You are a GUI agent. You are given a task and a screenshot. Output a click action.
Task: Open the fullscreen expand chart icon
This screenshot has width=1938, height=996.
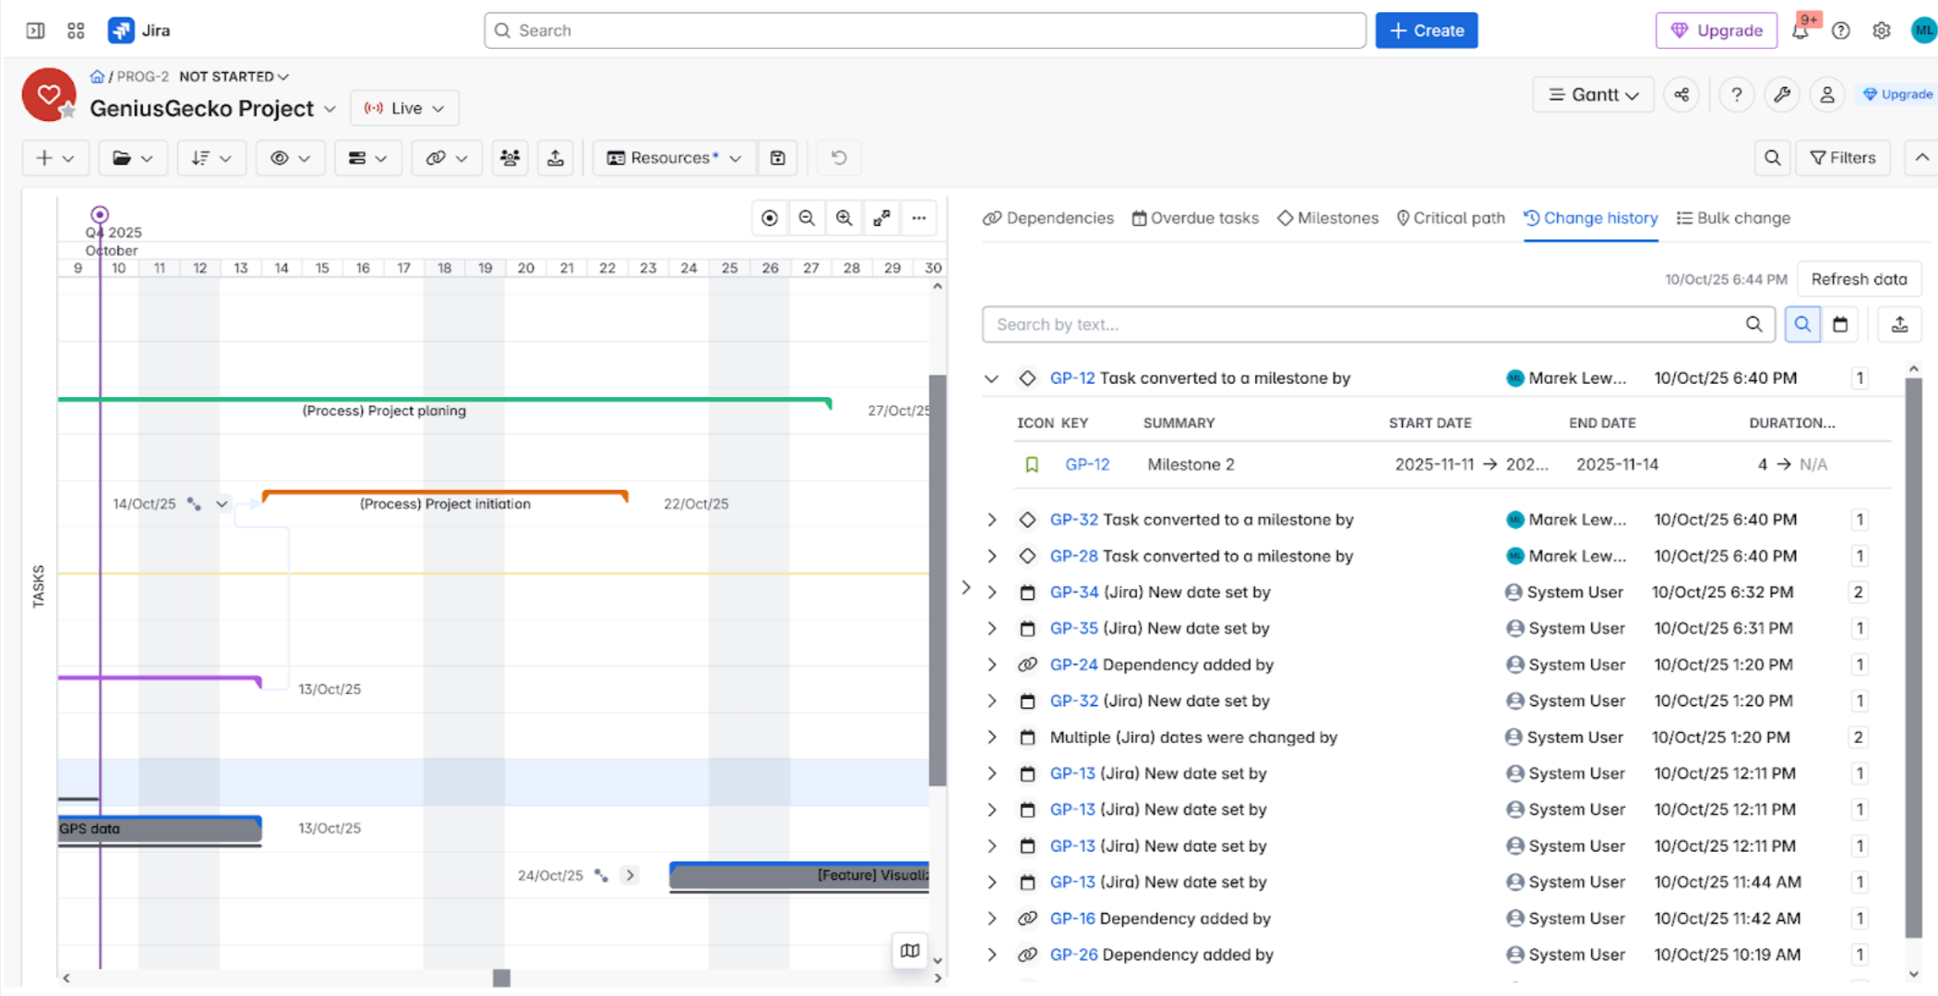[881, 218]
